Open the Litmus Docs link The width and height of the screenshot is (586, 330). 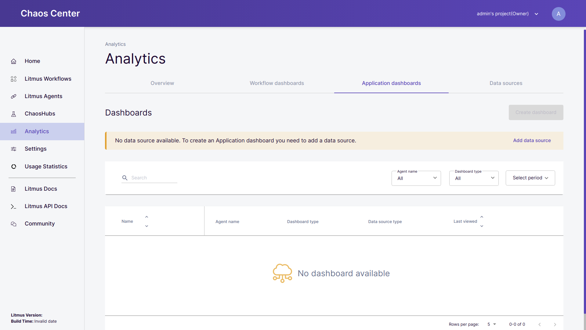(x=41, y=189)
